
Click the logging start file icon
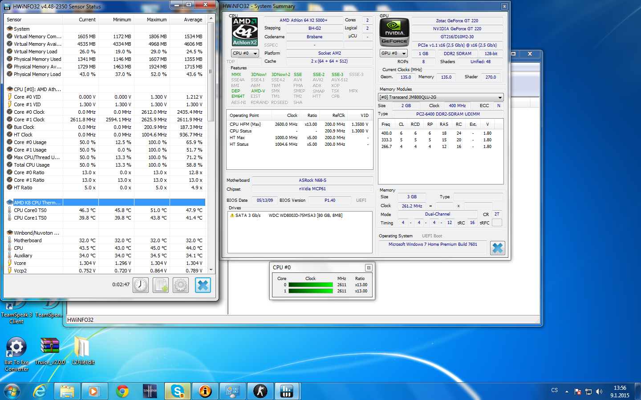click(x=161, y=285)
